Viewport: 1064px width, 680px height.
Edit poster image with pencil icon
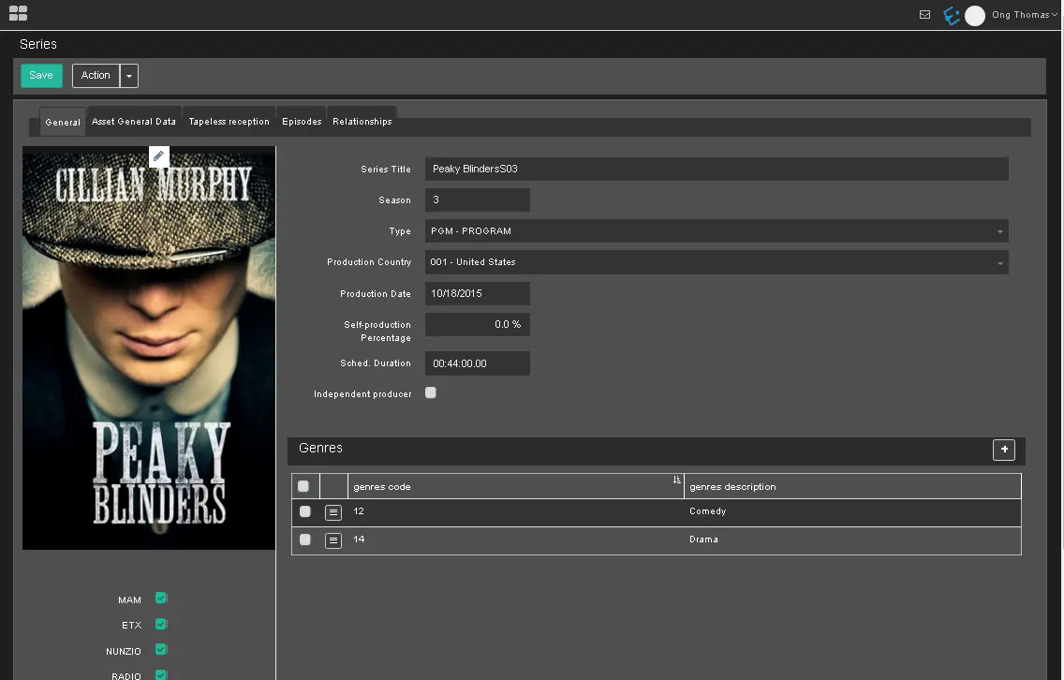pyautogui.click(x=158, y=156)
